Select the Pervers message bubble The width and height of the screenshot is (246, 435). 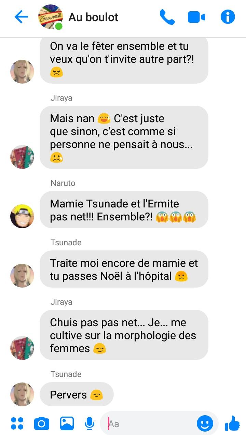[77, 394]
